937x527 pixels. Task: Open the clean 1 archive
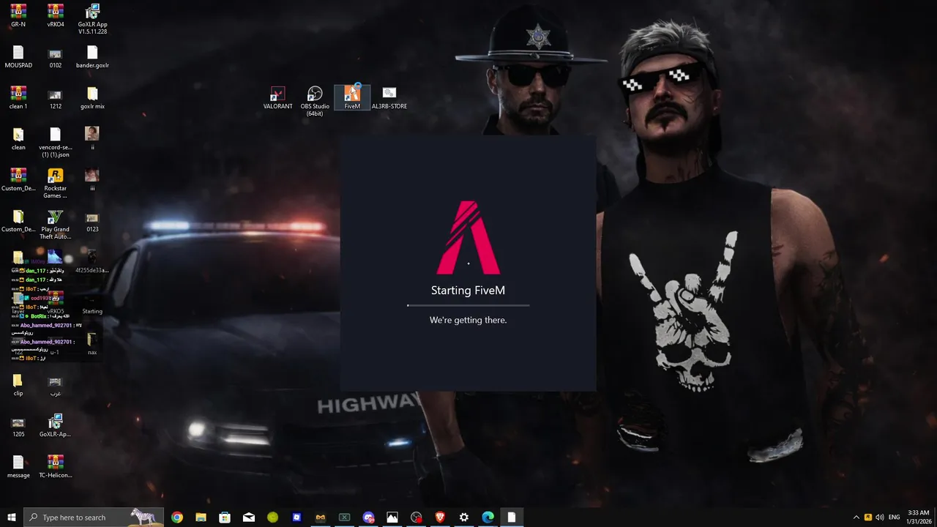(x=18, y=98)
